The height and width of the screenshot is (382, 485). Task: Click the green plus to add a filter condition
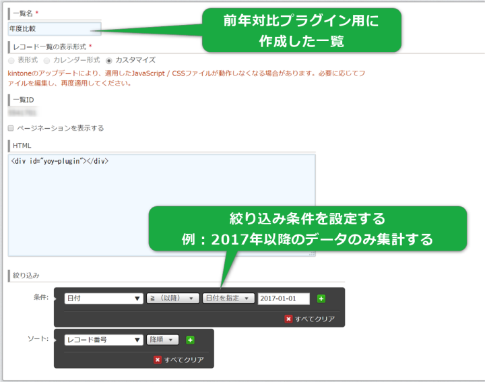(321, 298)
